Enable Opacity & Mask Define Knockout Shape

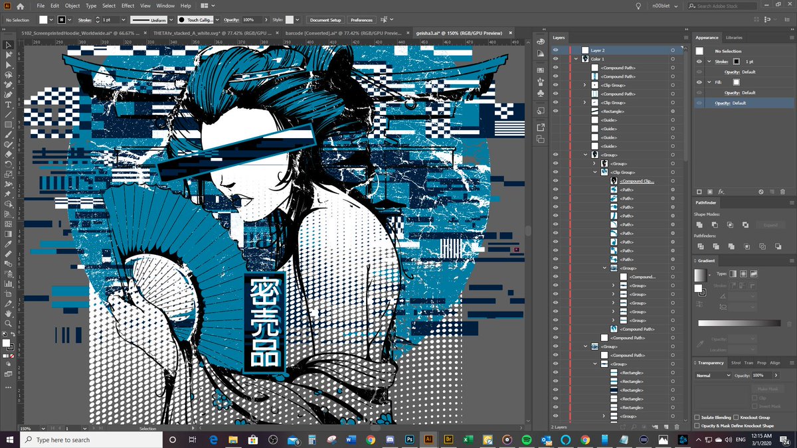(697, 425)
